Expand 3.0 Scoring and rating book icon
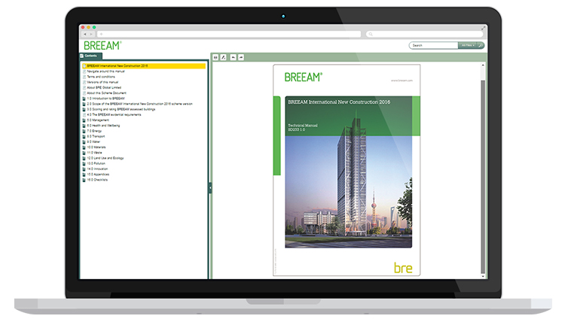The width and height of the screenshot is (565, 319). (84, 109)
